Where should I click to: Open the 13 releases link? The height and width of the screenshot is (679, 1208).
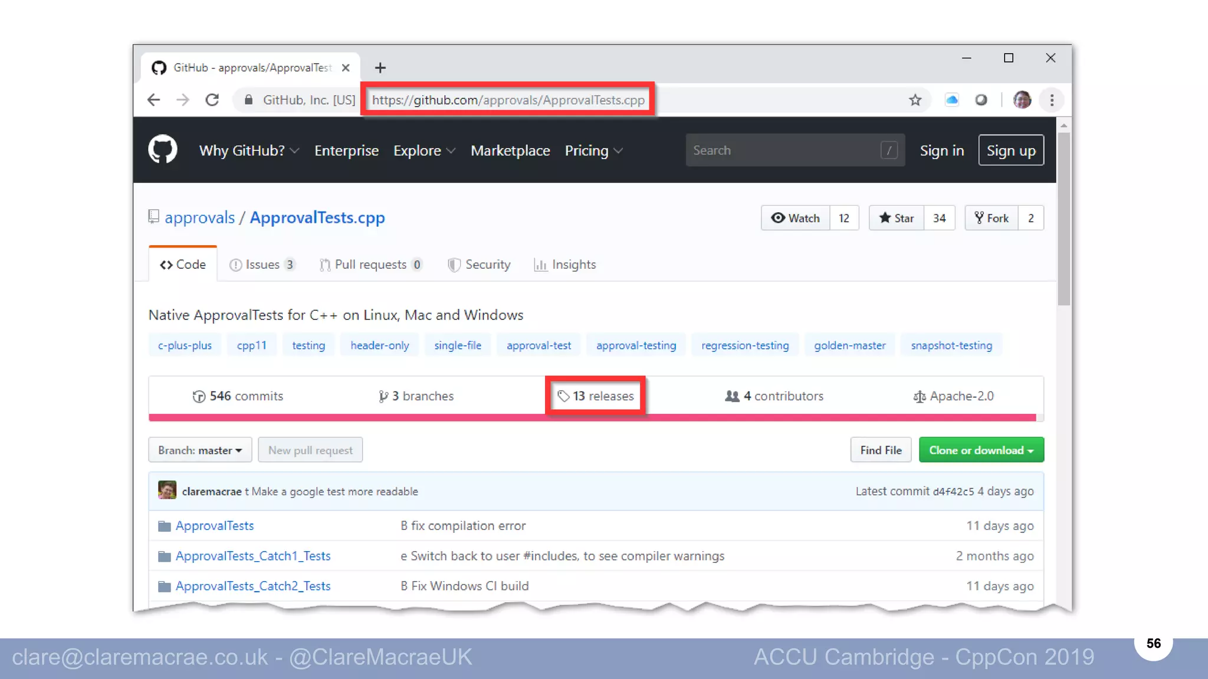point(596,396)
